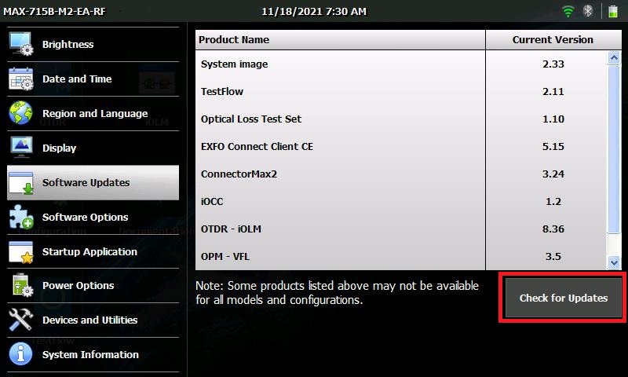The height and width of the screenshot is (377, 628).
Task: Click the Wi-Fi signal status icon
Action: (x=568, y=11)
